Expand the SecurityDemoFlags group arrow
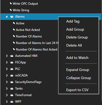This screenshot has height=105, width=102. pyautogui.click(x=7, y=82)
